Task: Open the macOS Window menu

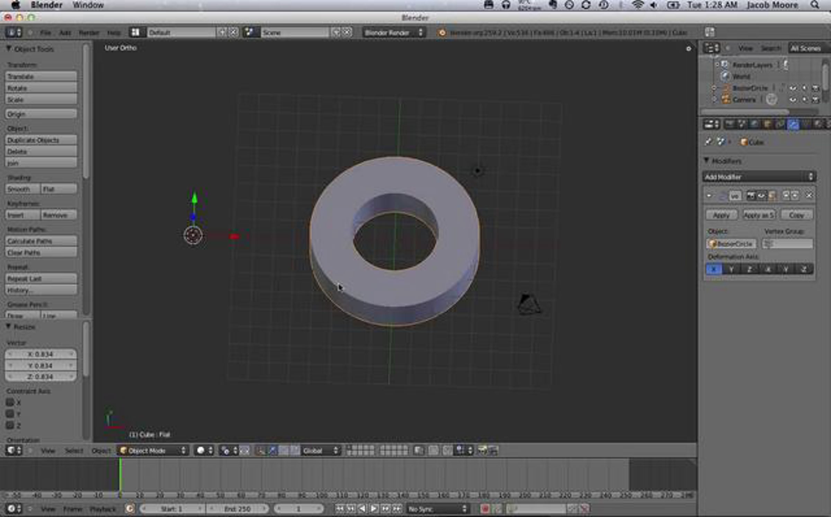Action: click(x=88, y=5)
